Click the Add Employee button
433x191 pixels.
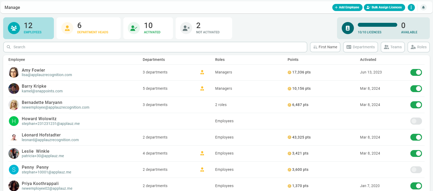(x=347, y=7)
